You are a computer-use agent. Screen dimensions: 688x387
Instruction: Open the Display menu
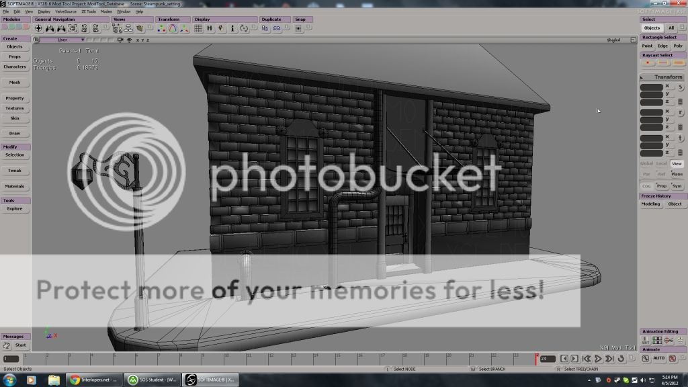click(x=44, y=11)
